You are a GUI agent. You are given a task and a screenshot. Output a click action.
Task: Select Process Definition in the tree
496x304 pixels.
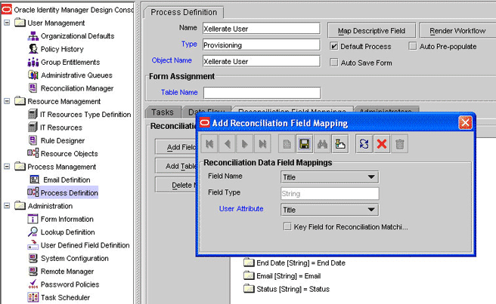pos(63,192)
